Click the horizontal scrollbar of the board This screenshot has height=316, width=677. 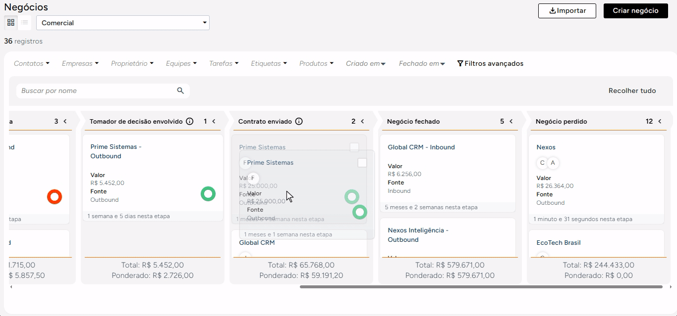481,287
